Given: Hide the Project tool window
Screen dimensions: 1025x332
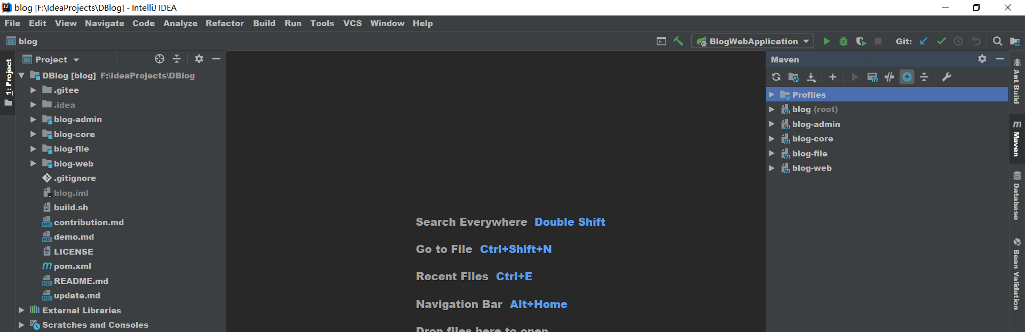Looking at the screenshot, I should 216,59.
